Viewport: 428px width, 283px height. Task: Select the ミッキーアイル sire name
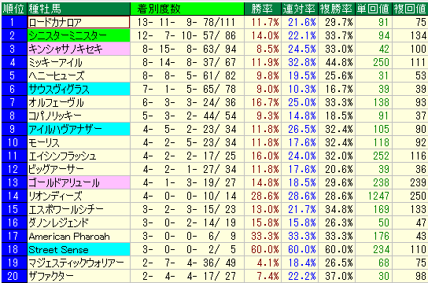click(x=55, y=62)
